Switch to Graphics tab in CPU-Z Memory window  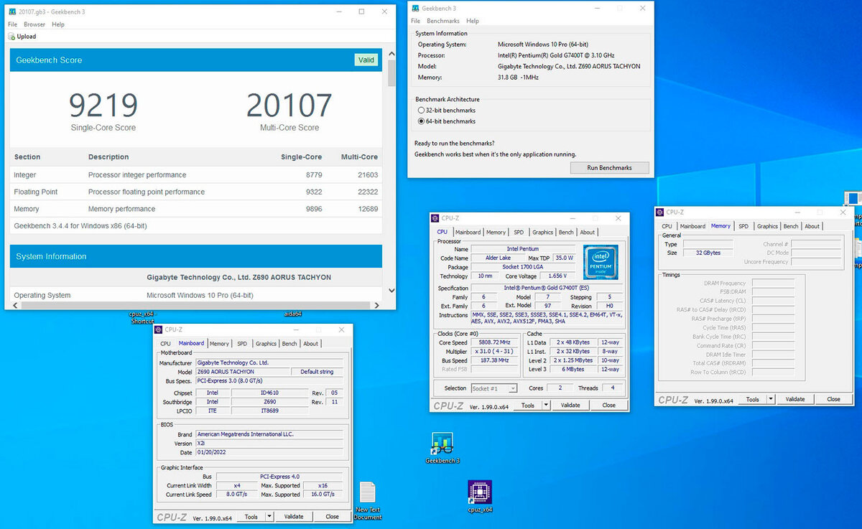coord(767,226)
